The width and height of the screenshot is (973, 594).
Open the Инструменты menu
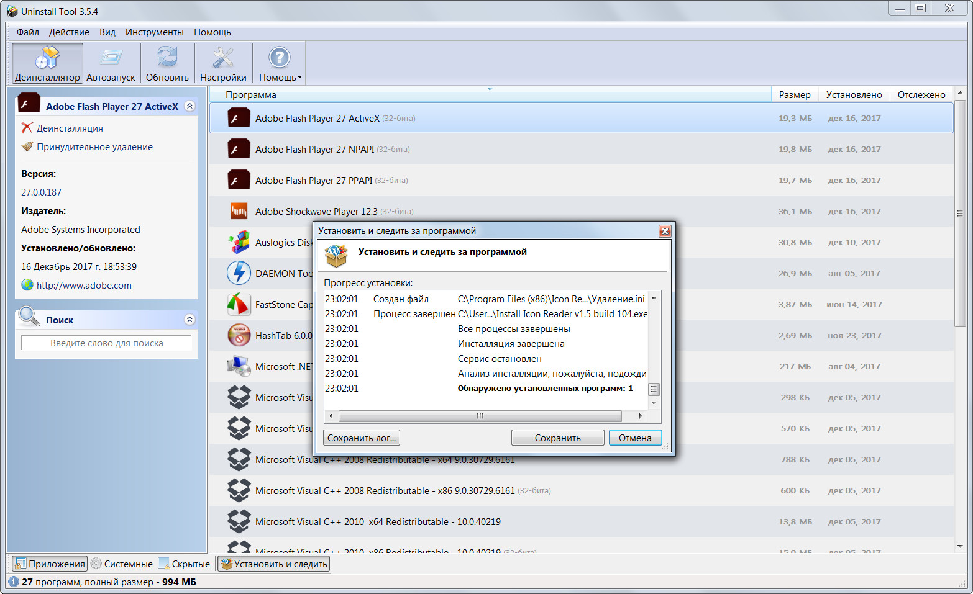click(x=155, y=32)
